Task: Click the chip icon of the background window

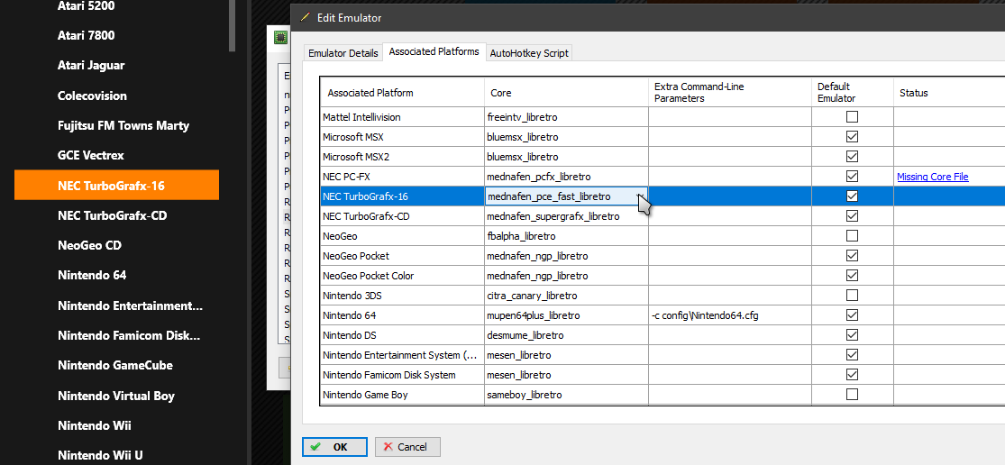Action: [x=280, y=38]
